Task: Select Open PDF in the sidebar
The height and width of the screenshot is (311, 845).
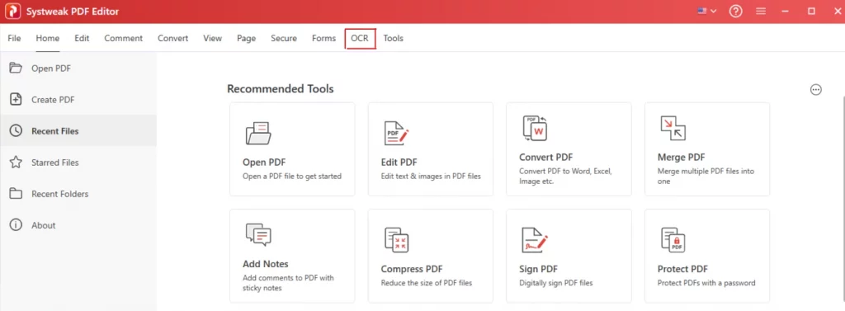Action: (78, 68)
